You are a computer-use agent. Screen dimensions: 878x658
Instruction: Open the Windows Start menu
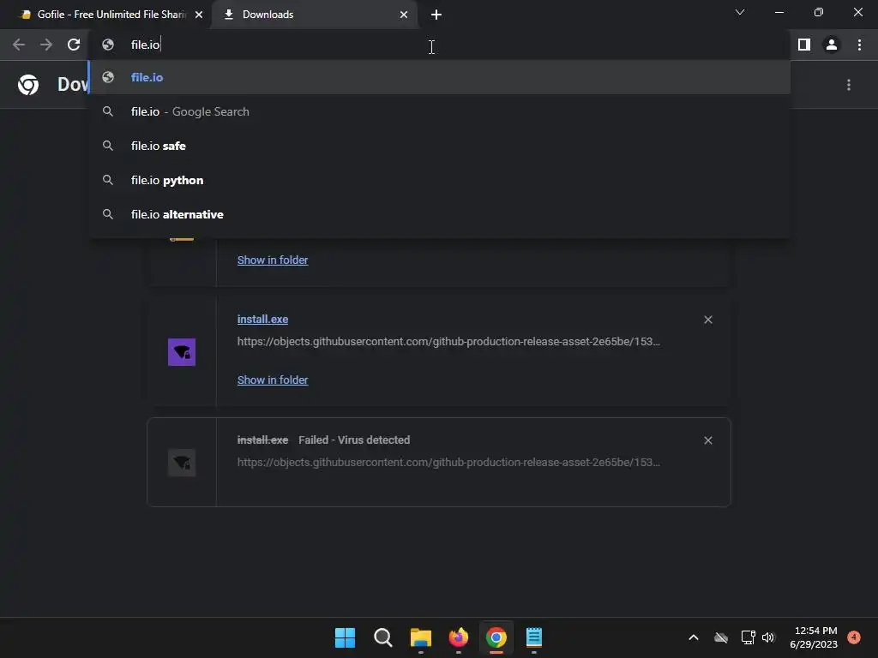click(x=345, y=637)
